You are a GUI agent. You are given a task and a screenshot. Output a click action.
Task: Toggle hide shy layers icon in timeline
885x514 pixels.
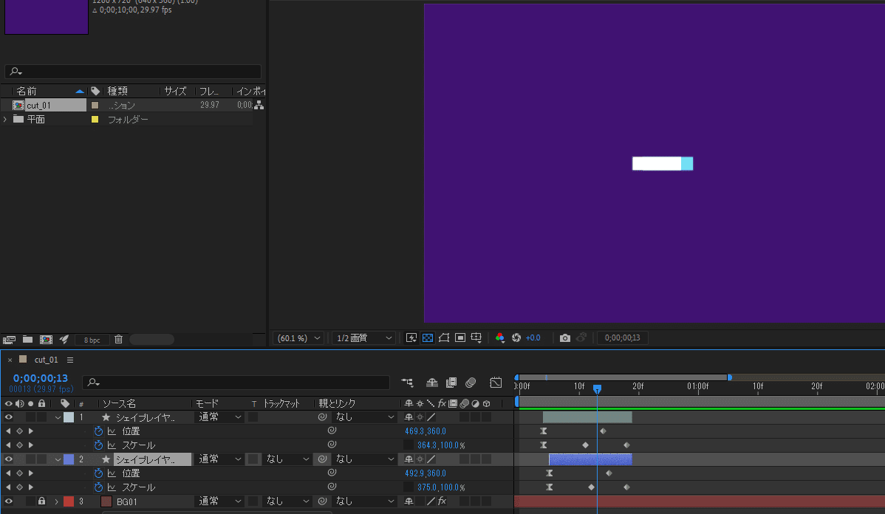(x=431, y=383)
